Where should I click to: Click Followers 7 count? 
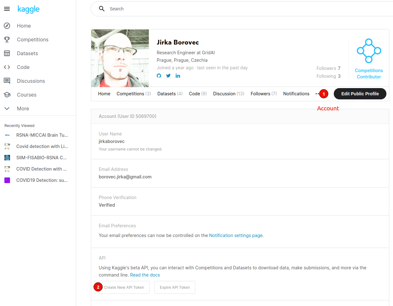coord(328,68)
